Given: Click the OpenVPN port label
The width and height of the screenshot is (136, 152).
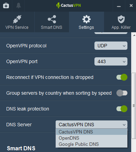Looking at the screenshot, I should [22, 61].
